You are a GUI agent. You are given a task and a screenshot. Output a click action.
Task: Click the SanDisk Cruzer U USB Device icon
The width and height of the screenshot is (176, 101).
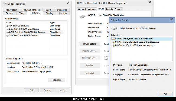point(7,36)
